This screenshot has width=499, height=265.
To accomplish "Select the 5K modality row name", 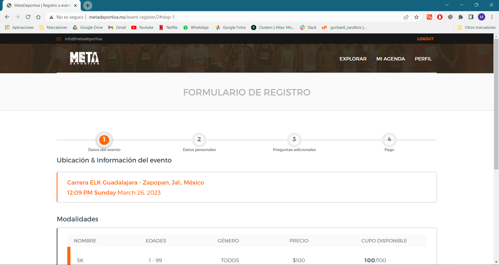I will click(x=80, y=260).
